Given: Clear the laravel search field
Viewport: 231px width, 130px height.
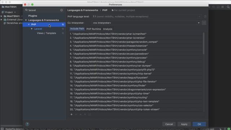Looking at the screenshot, I should 61,10.
